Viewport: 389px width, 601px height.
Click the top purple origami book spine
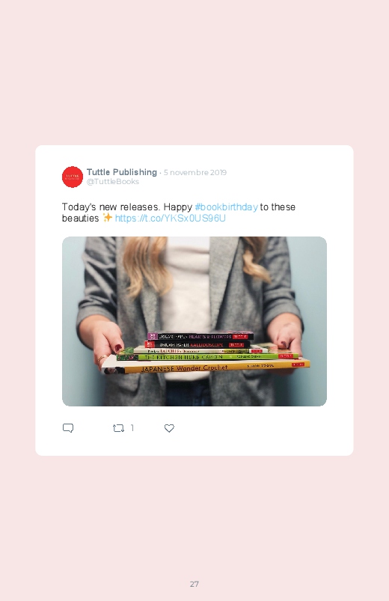pyautogui.click(x=200, y=336)
